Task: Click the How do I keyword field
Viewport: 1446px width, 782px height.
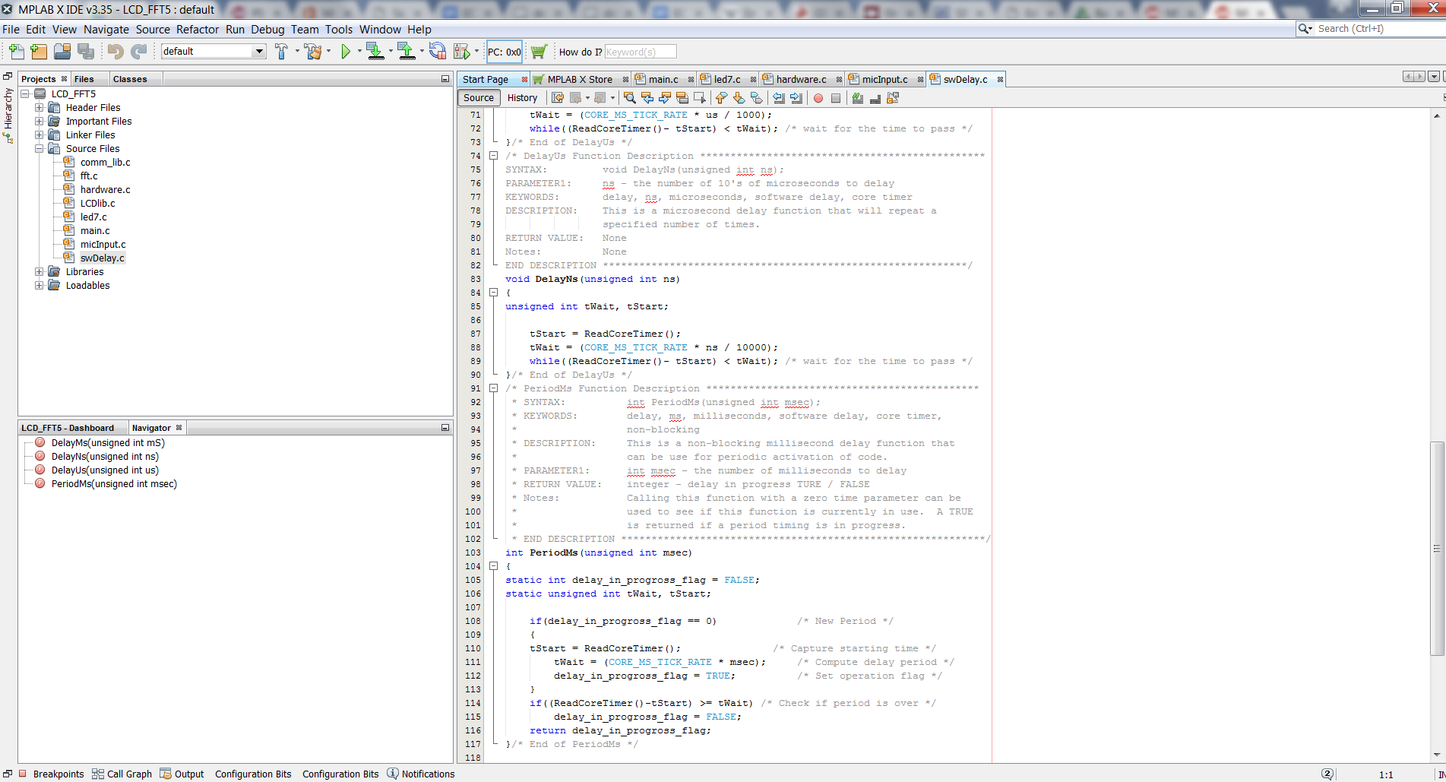Action: [x=640, y=52]
